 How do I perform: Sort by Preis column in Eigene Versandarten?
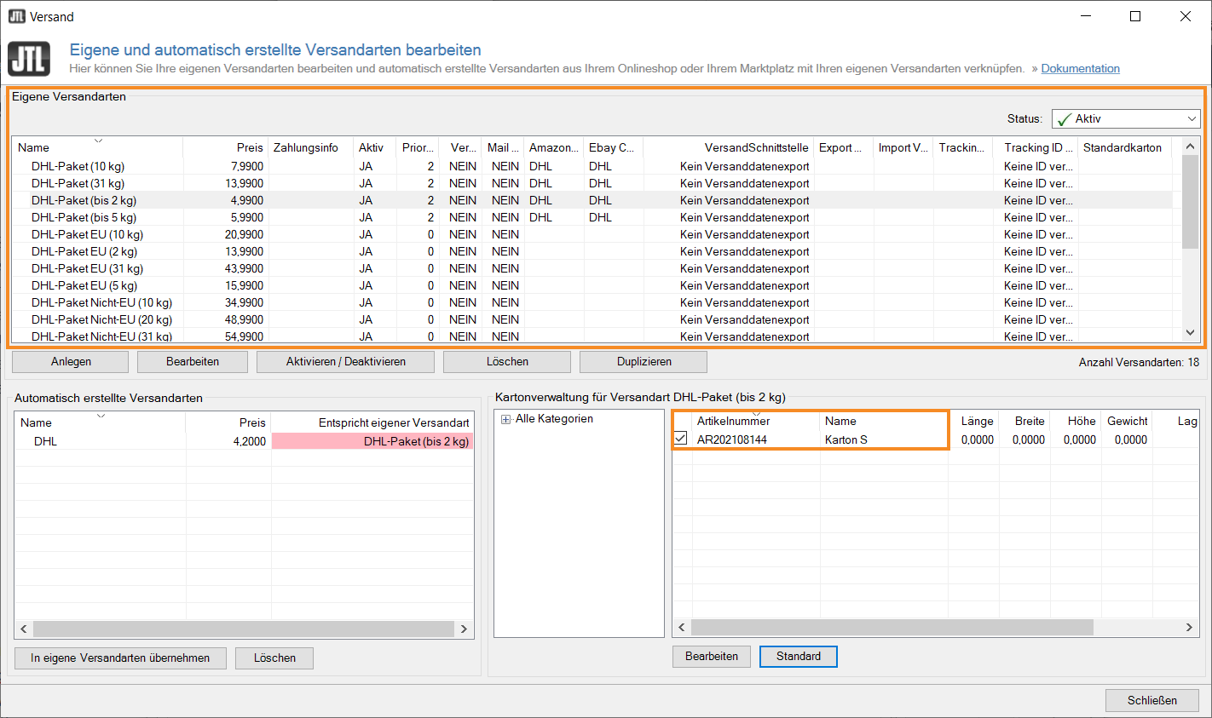226,147
